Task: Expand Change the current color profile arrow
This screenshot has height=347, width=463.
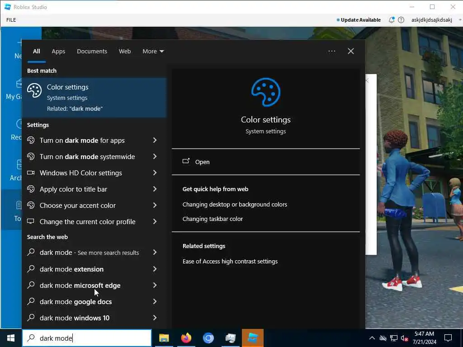Action: point(155,221)
